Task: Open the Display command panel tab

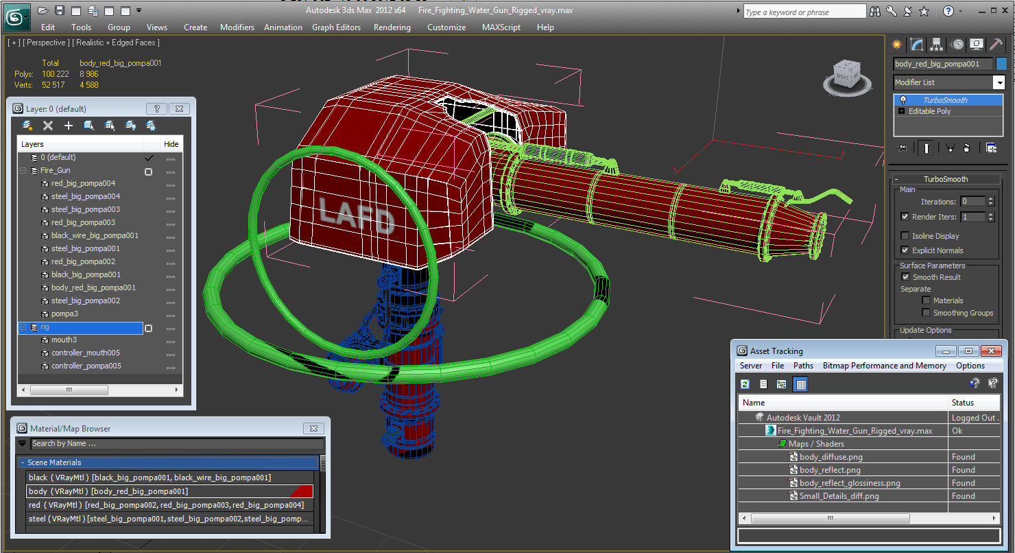Action: pos(977,45)
